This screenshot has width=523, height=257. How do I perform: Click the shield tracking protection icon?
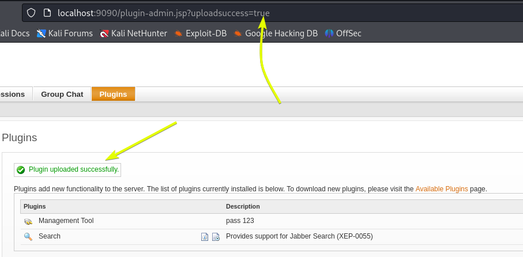(32, 13)
